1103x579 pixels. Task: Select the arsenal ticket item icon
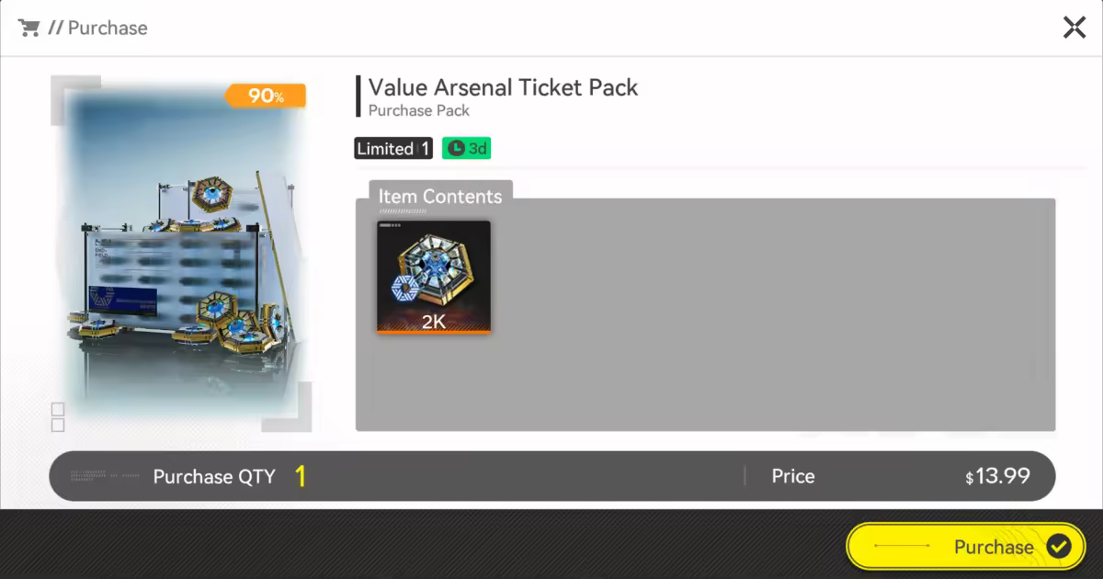pos(434,273)
